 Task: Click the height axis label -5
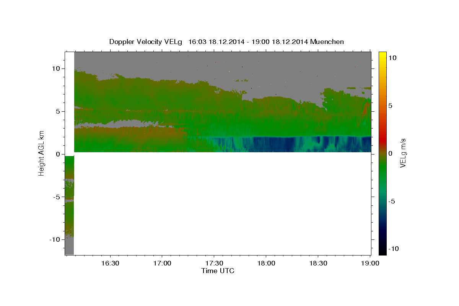click(x=57, y=197)
